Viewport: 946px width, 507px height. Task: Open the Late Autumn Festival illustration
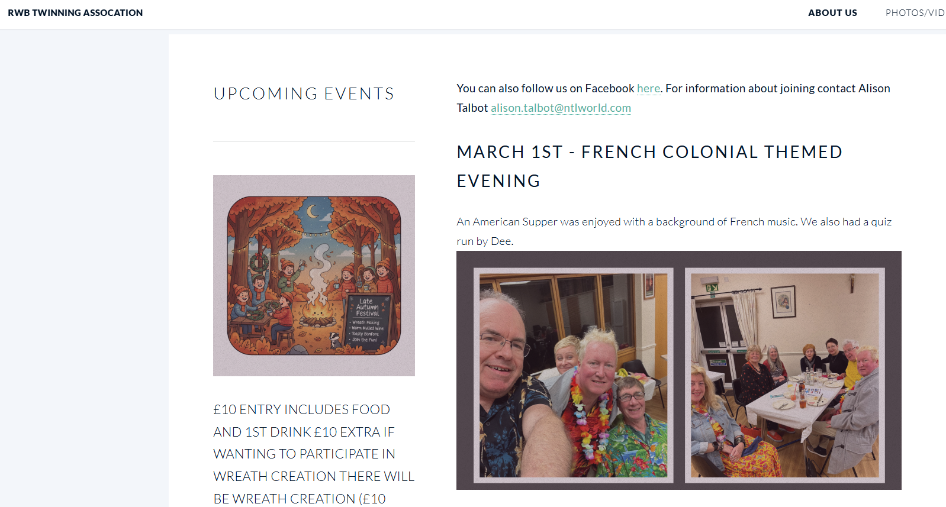tap(314, 275)
